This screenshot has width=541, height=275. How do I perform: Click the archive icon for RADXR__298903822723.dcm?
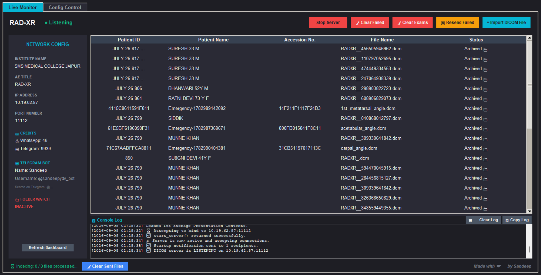pyautogui.click(x=485, y=90)
